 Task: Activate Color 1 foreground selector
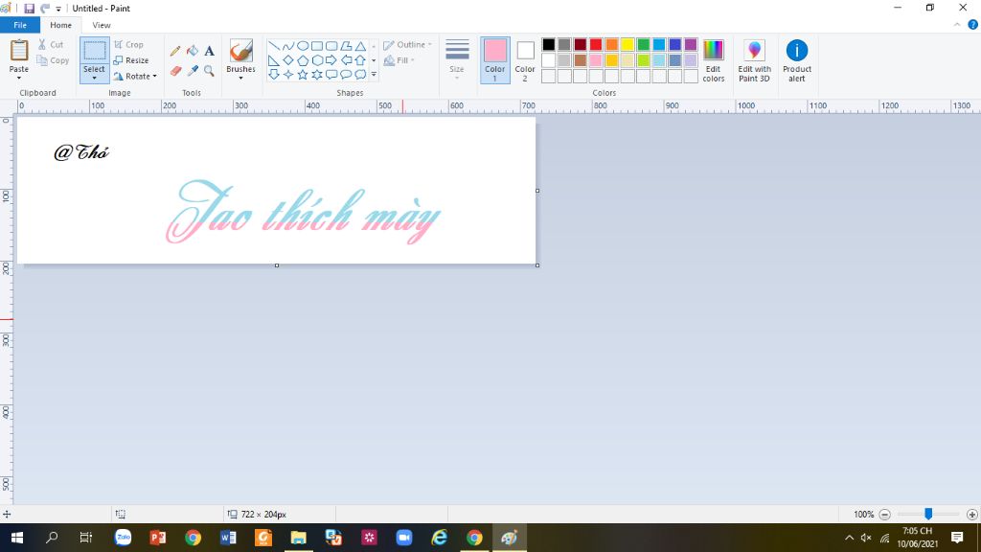495,60
